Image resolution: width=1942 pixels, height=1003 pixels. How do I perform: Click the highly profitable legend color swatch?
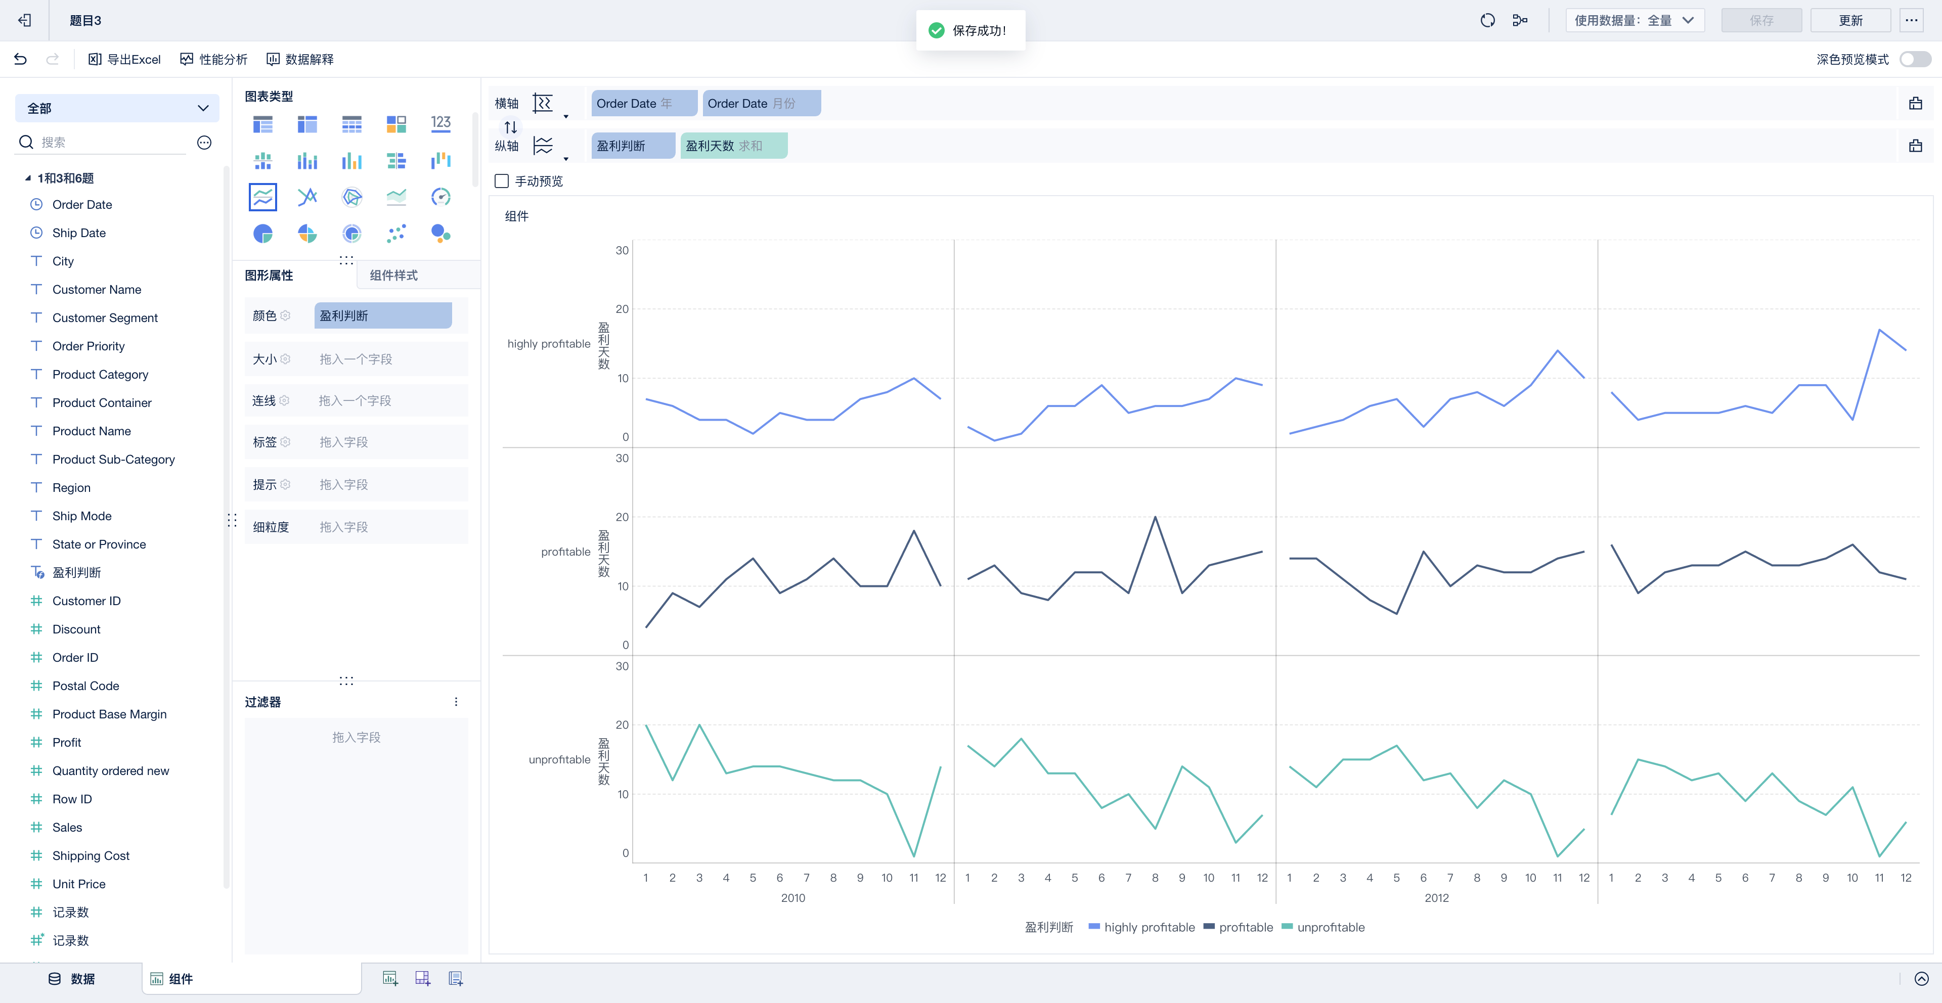tap(1094, 926)
